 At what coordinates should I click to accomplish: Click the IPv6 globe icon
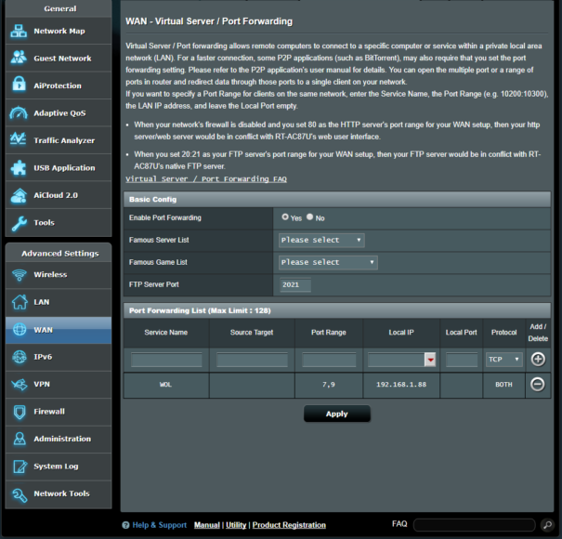[20, 357]
